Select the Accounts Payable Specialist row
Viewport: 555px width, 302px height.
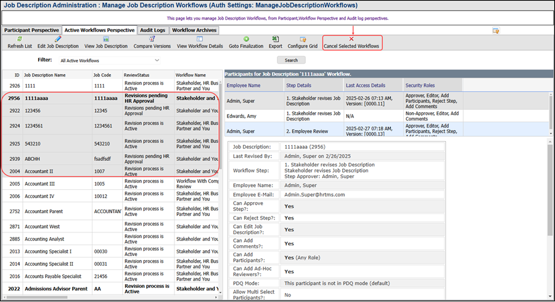[111, 276]
